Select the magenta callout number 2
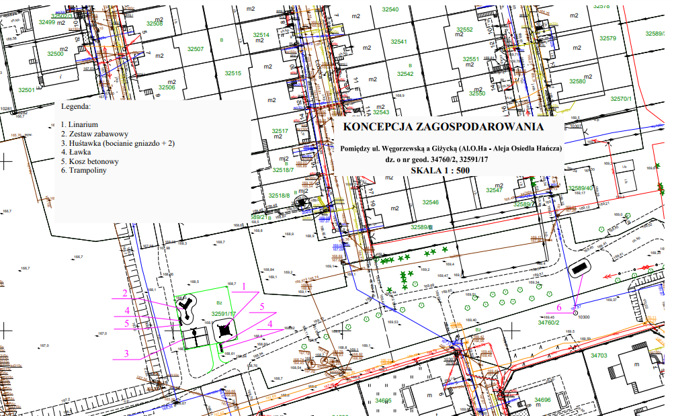674x416 pixels. coord(124,292)
